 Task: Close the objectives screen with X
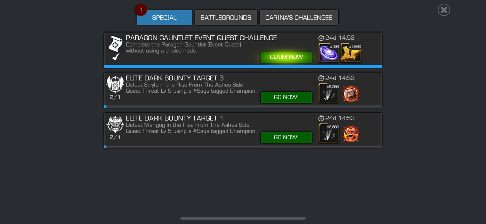coord(444,10)
